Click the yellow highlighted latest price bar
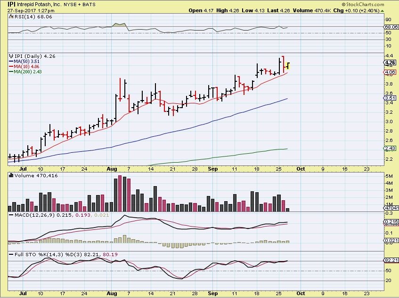 point(288,65)
